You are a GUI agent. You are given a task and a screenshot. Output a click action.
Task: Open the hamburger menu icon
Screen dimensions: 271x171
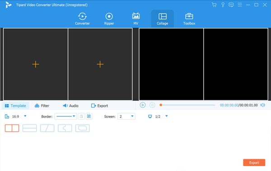(x=240, y=5)
